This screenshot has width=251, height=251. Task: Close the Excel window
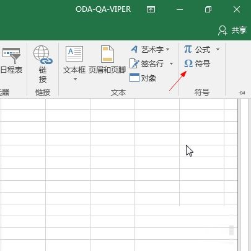tap(237, 9)
